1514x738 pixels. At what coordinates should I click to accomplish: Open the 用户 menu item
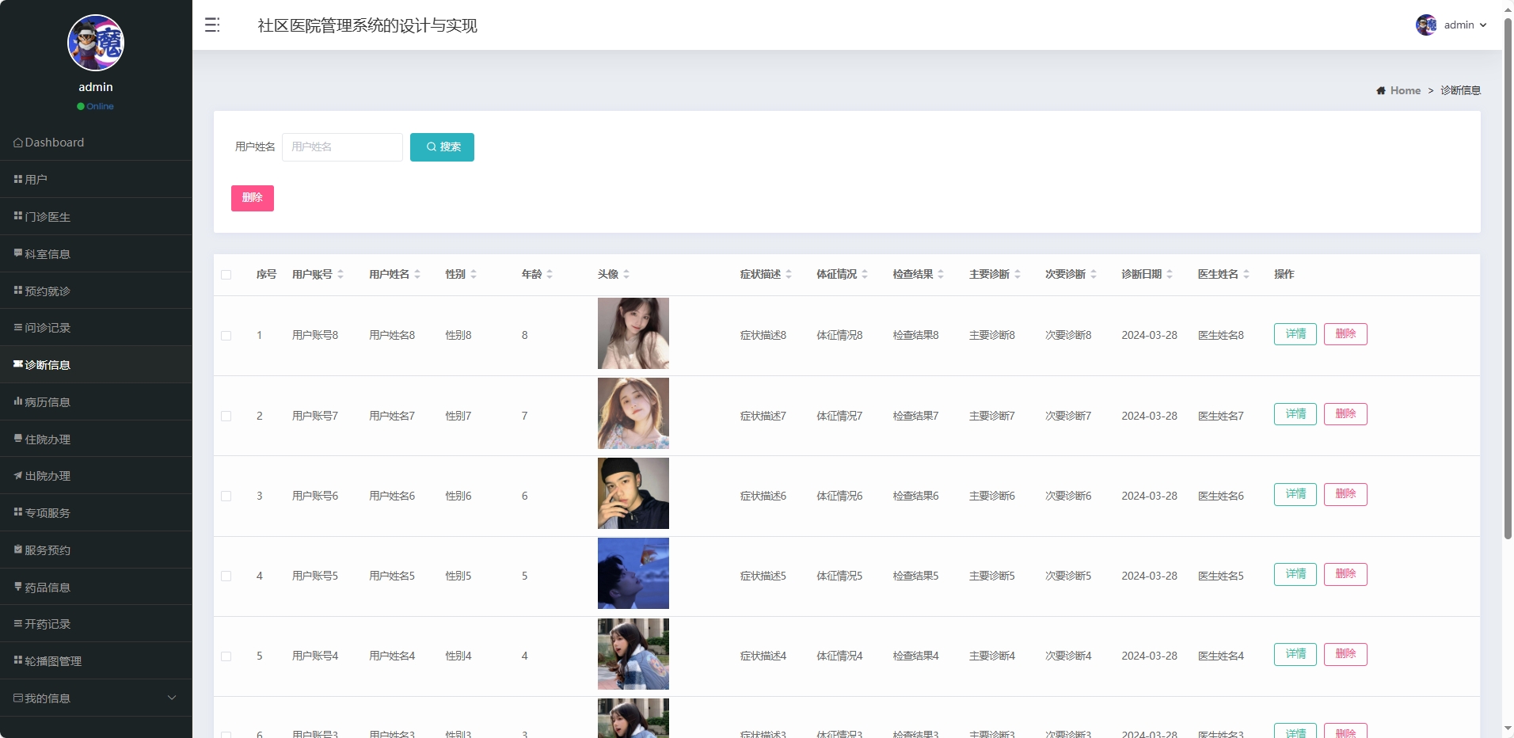[96, 179]
